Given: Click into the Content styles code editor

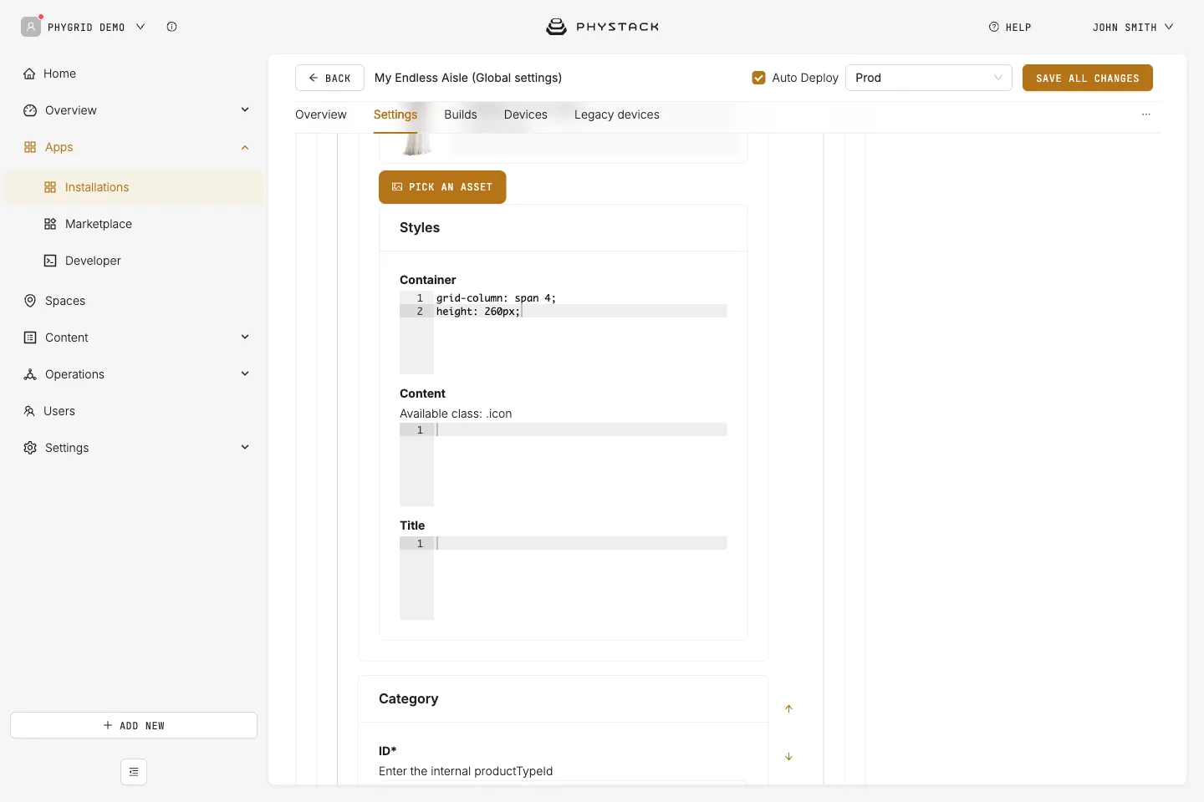Looking at the screenshot, I should [x=564, y=464].
